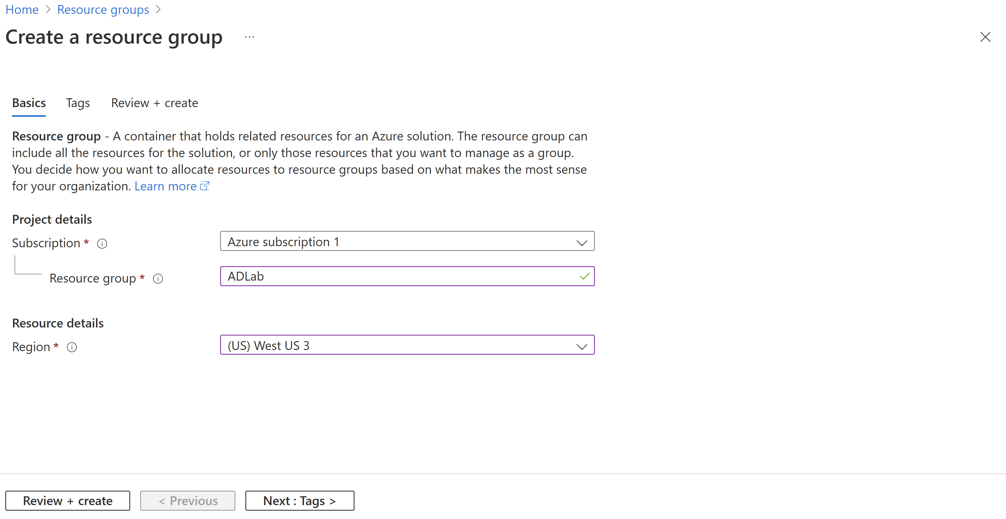Click Next : Tags button
This screenshot has width=1006, height=519.
[299, 500]
